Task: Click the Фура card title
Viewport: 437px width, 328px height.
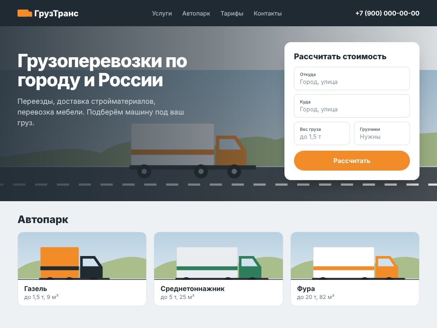Action: [306, 289]
